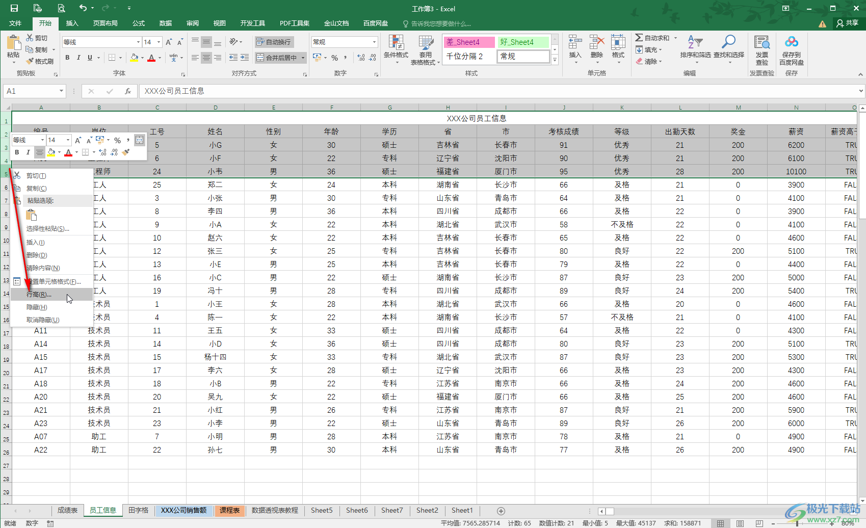This screenshot has width=866, height=528.
Task: Open the Insert ribbon tab
Action: [x=72, y=23]
